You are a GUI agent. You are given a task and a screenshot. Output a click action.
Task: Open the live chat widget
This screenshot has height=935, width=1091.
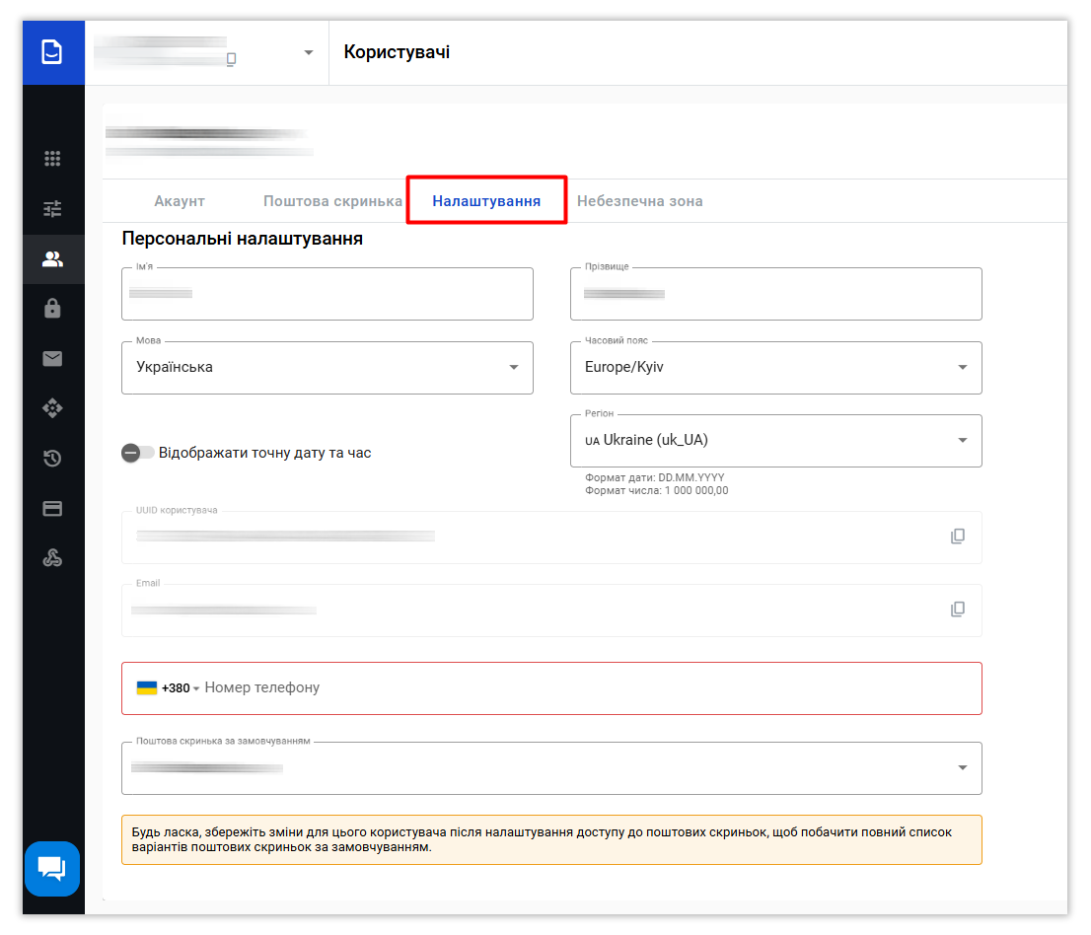point(52,868)
